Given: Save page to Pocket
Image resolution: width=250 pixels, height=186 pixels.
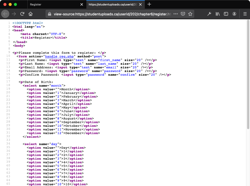Looking at the screenshot, I should (183, 14).
